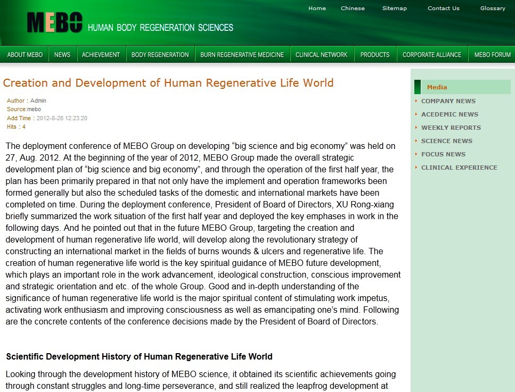This screenshot has width=515, height=392.
Task: Click the MEBO logo
Action: point(54,23)
